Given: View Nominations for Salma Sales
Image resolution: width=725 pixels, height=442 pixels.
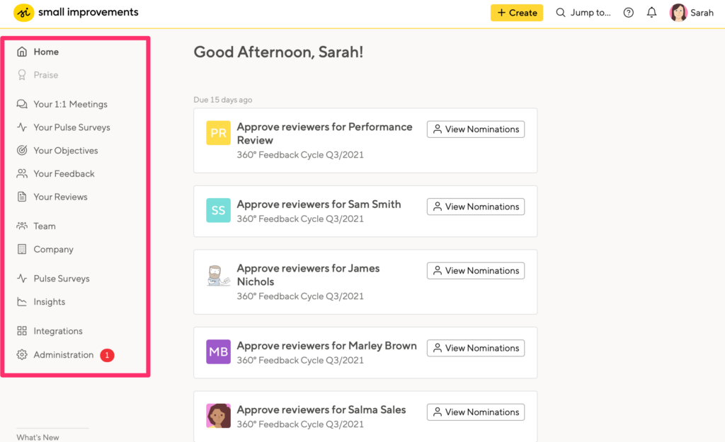Looking at the screenshot, I should (x=476, y=412).
